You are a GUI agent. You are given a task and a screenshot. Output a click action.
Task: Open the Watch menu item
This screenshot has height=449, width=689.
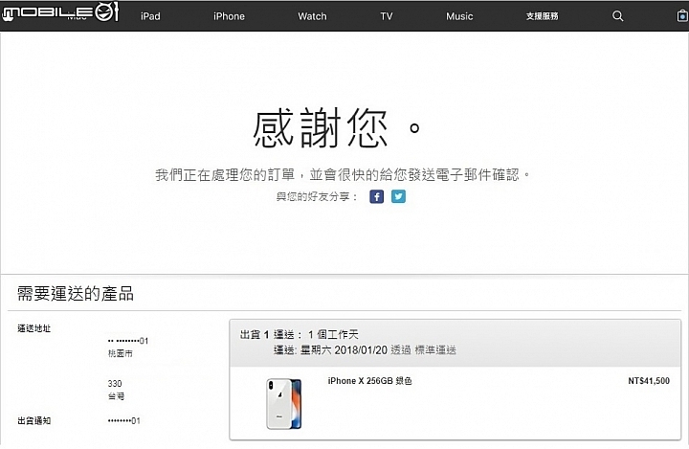click(x=312, y=16)
